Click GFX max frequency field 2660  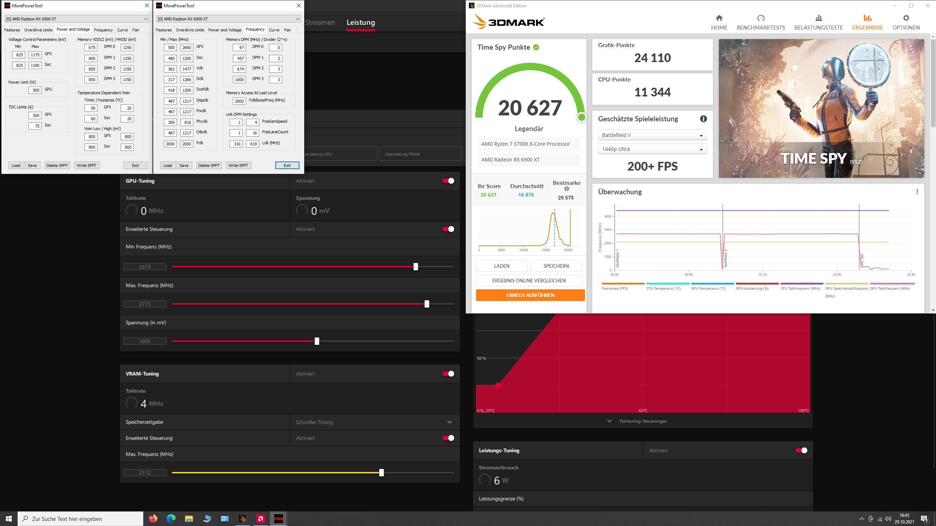(186, 47)
